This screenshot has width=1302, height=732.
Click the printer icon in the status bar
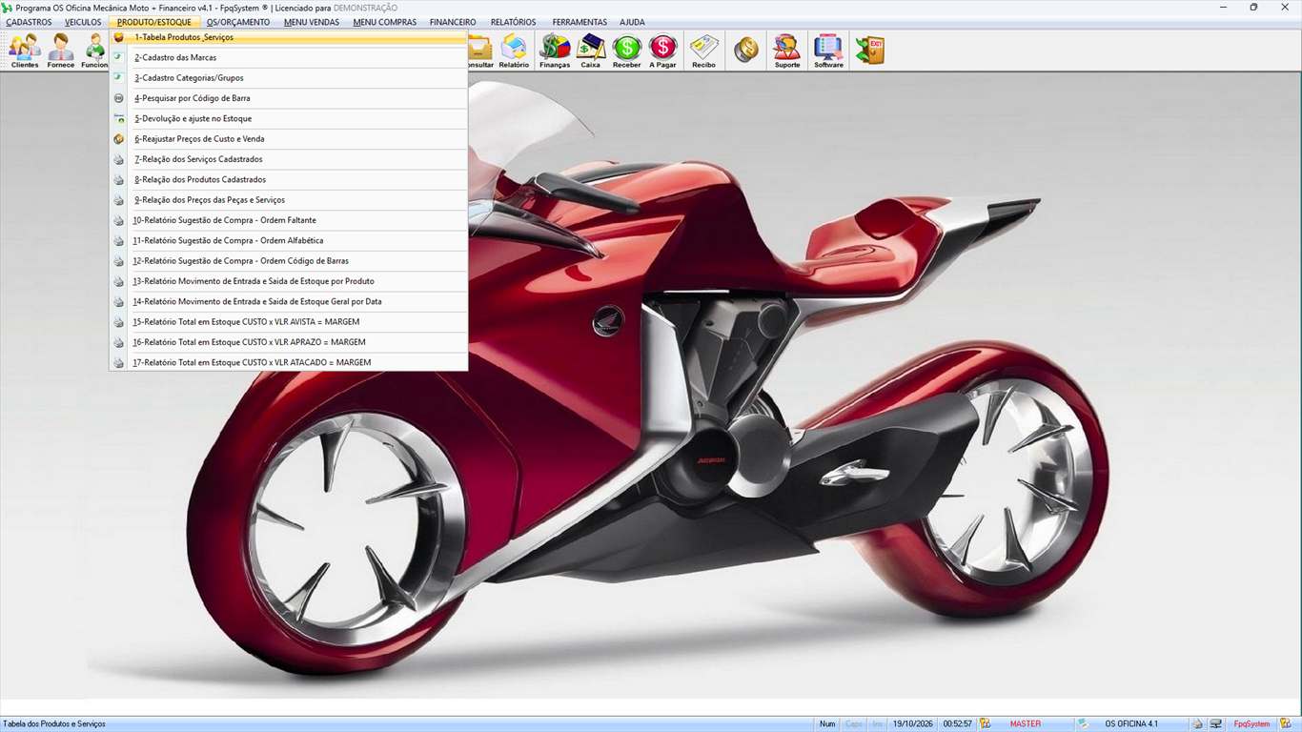[1198, 724]
